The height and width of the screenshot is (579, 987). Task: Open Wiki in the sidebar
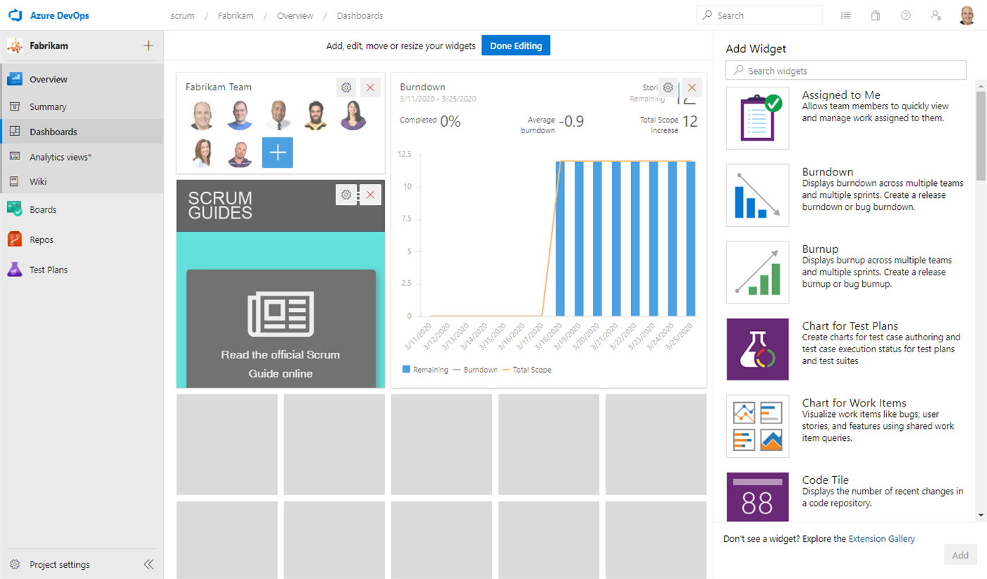82,182
